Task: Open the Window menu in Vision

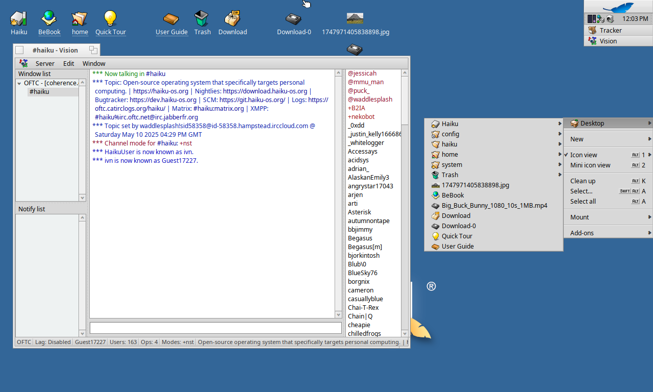Action: [94, 63]
